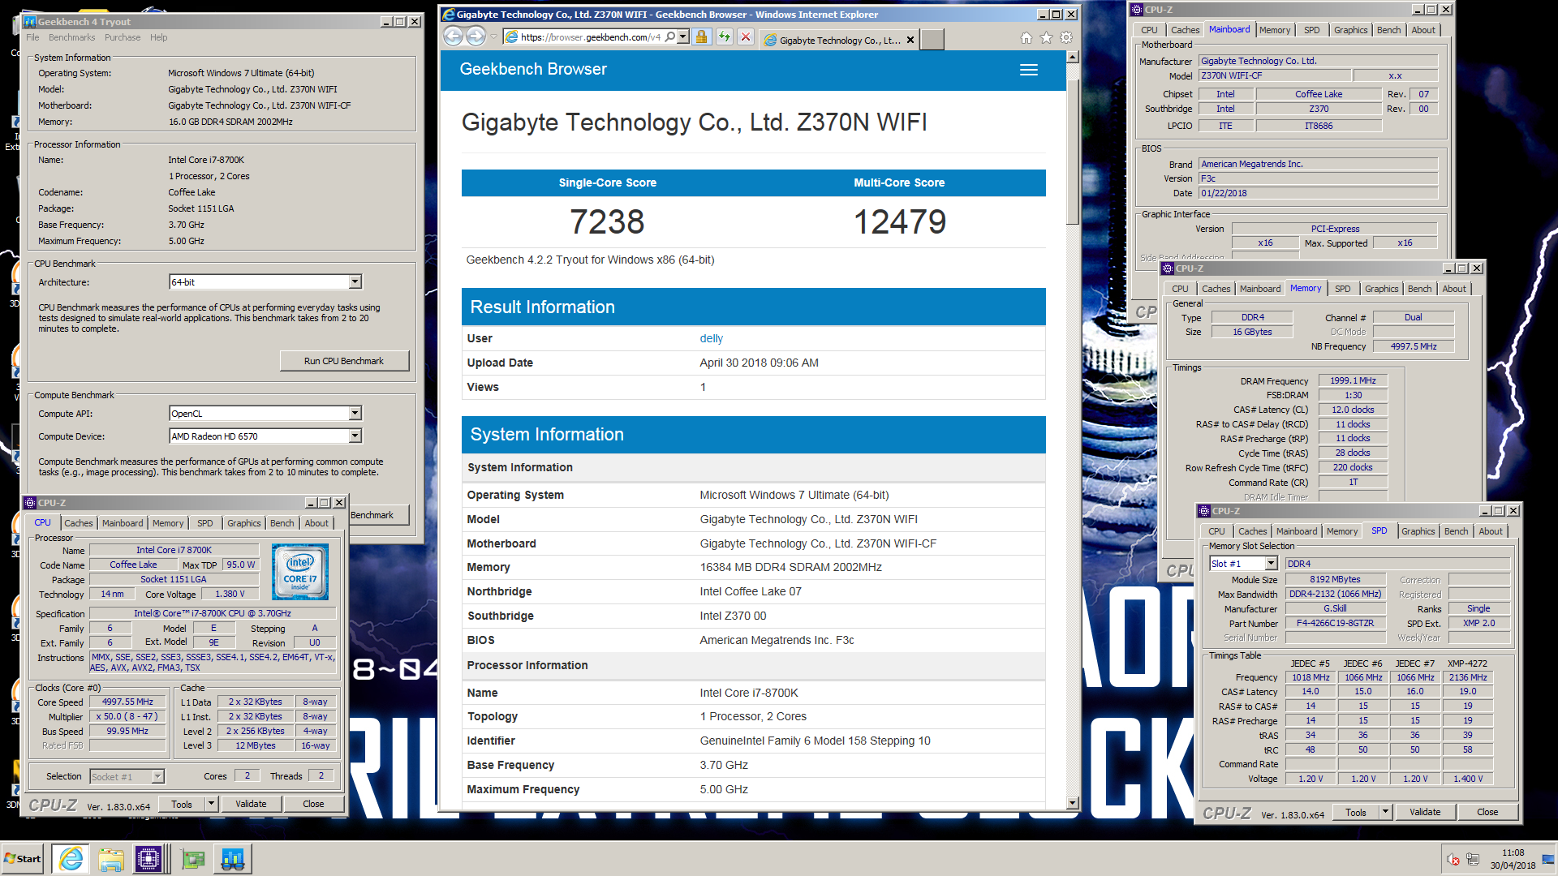
Task: Open the security lock report icon
Action: coord(702,37)
